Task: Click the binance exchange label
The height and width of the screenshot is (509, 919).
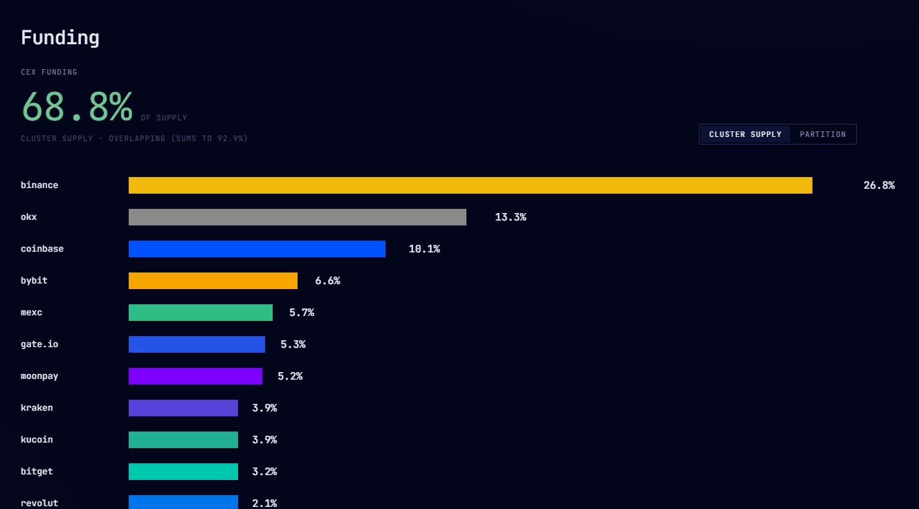Action: click(x=39, y=185)
